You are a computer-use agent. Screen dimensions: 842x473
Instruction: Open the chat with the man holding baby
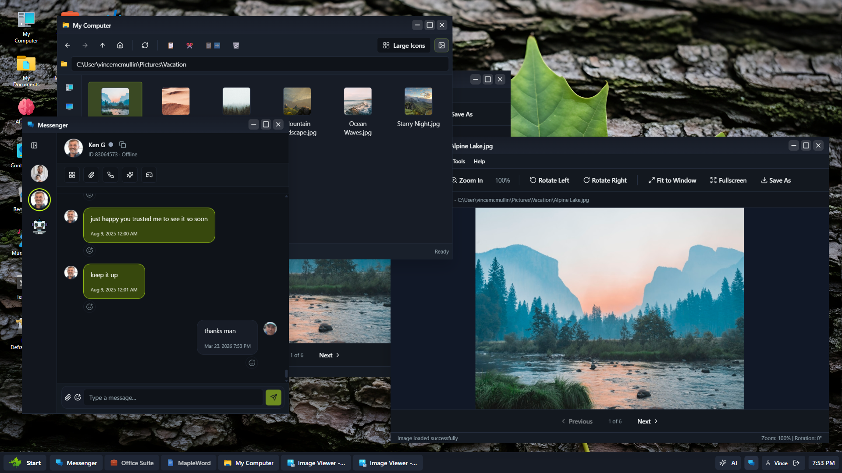coord(39,173)
